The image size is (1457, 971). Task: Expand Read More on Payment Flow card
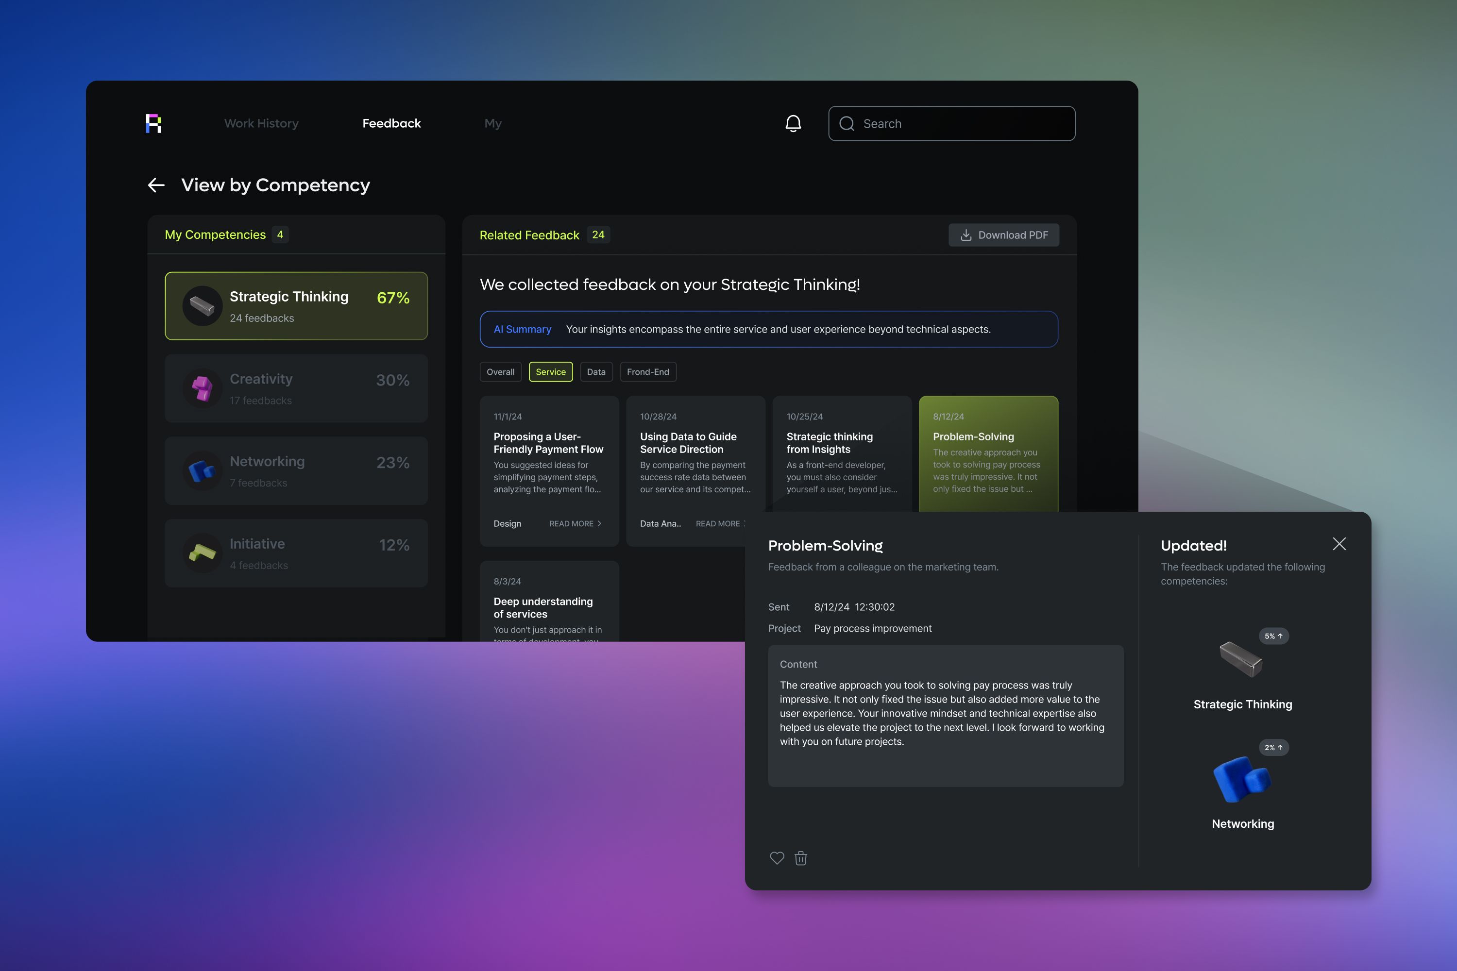click(575, 523)
